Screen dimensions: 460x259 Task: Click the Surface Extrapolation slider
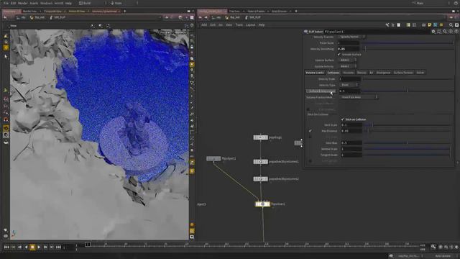[x=408, y=91]
